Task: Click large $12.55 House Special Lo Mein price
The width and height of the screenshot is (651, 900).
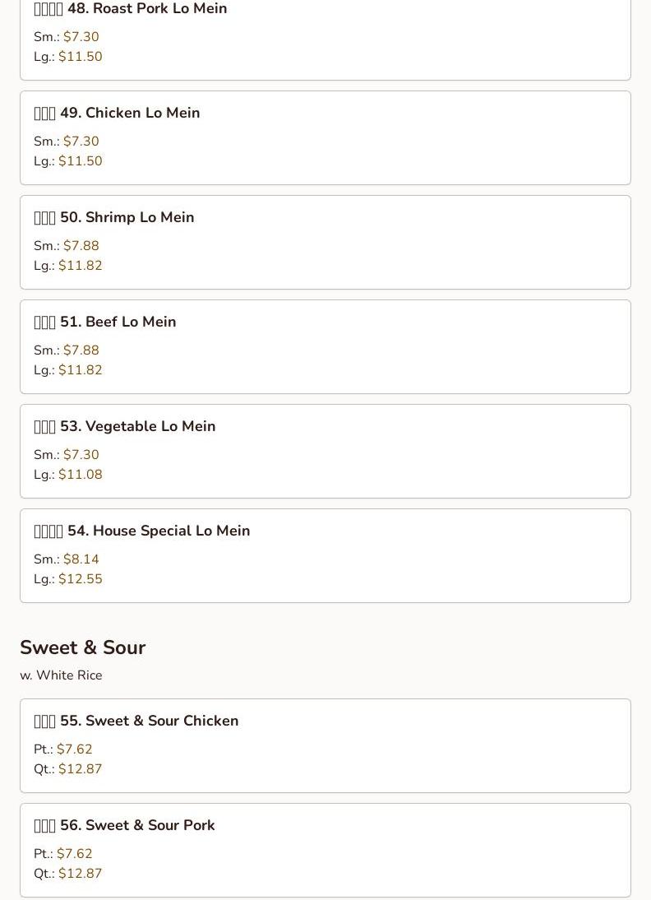Action: [81, 578]
